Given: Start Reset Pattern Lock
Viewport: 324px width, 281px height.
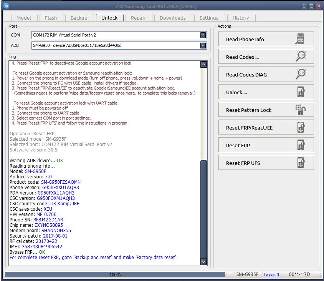Looking at the screenshot, I should tap(266, 110).
